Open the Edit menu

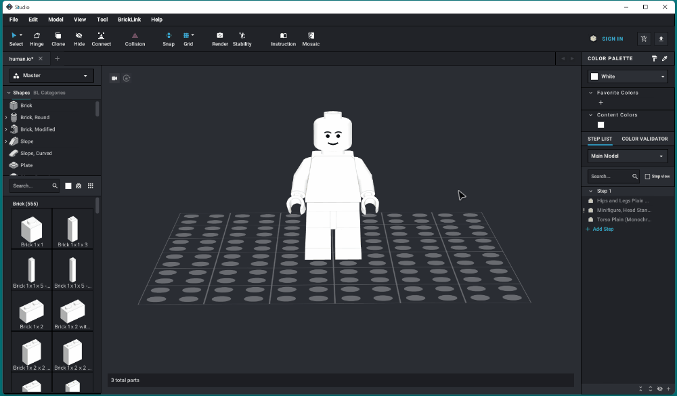click(x=33, y=20)
